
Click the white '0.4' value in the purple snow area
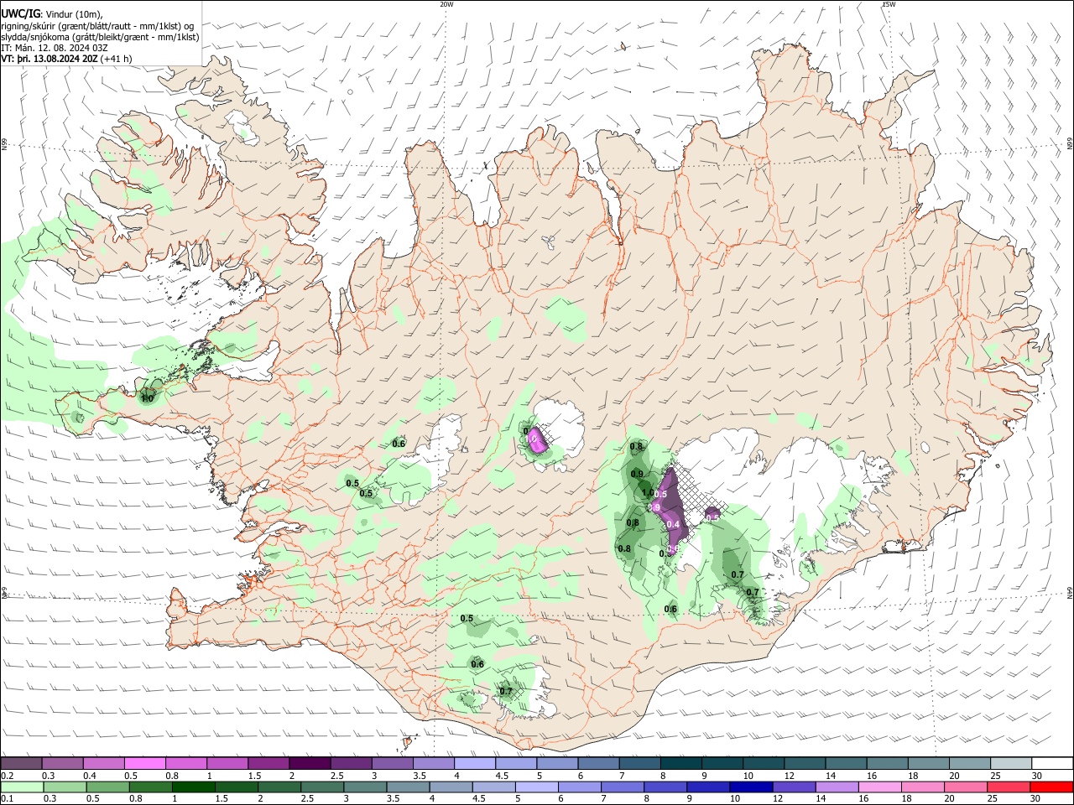[673, 525]
